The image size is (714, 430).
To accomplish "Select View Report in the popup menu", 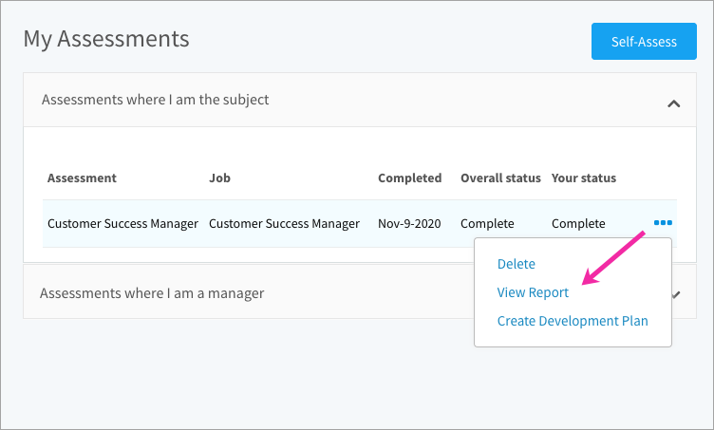I will click(533, 292).
